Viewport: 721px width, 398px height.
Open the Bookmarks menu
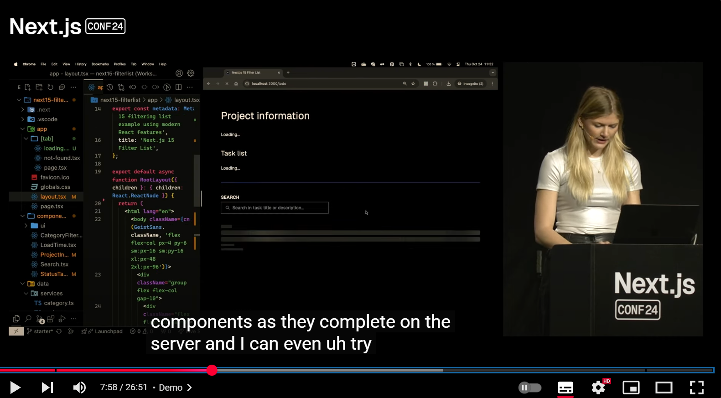click(100, 64)
